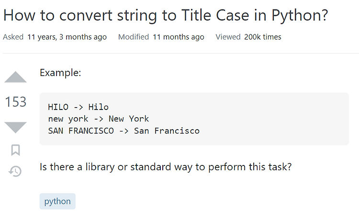Downvote the question with the down arrow
The width and height of the screenshot is (359, 219).
(15, 128)
